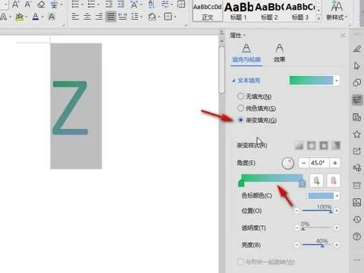Open the sort tool
Image resolution: width=364 pixels, height=273 pixels.
pyautogui.click(x=151, y=4)
